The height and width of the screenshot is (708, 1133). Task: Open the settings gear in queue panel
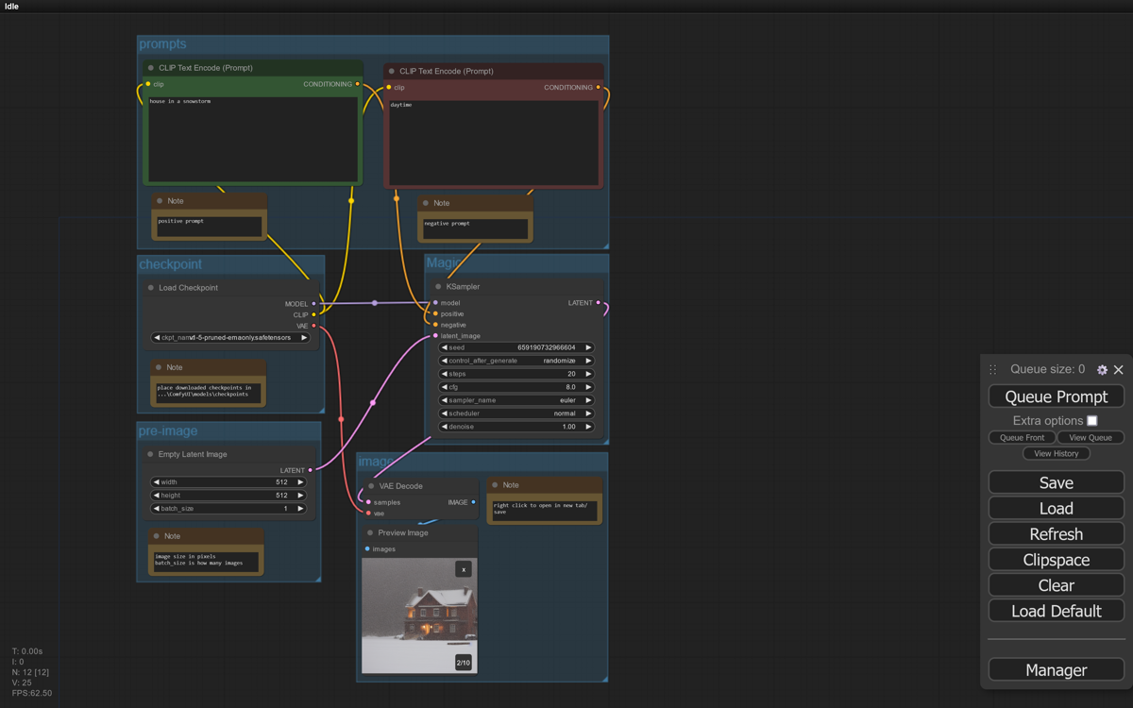[x=1102, y=370]
